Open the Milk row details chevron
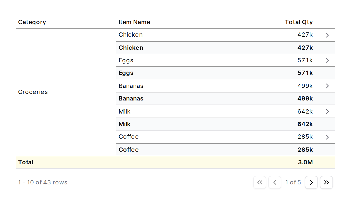 pos(327,112)
